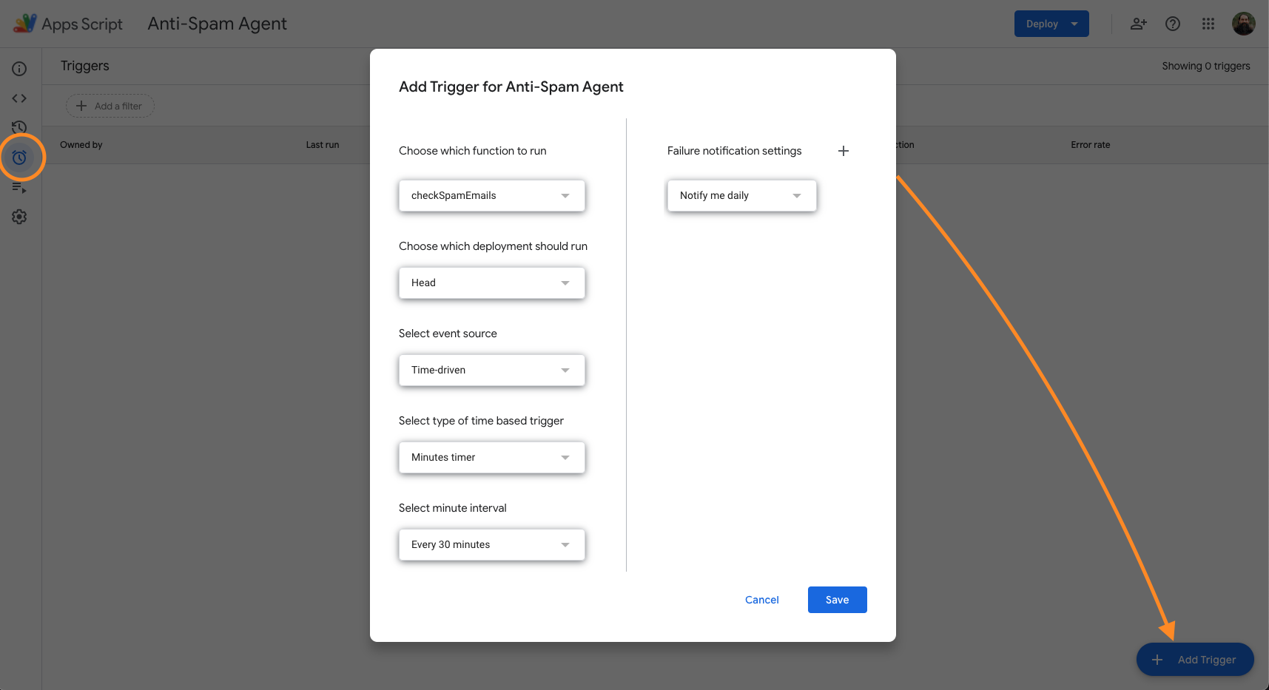
Task: Open the help question mark icon
Action: pos(1173,24)
